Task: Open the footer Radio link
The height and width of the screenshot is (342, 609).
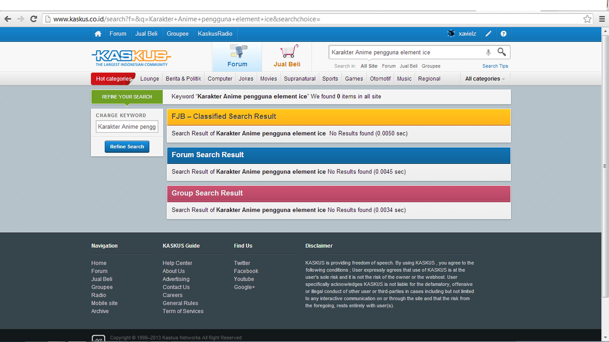Action: (x=98, y=295)
